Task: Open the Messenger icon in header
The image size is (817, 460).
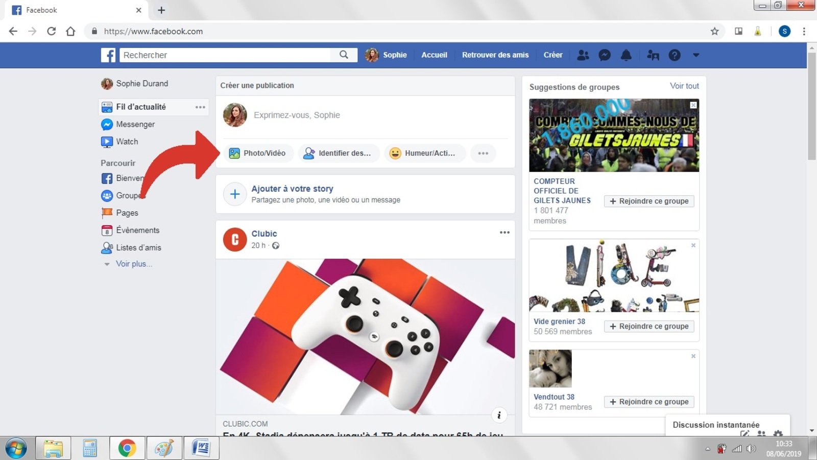Action: [x=605, y=55]
